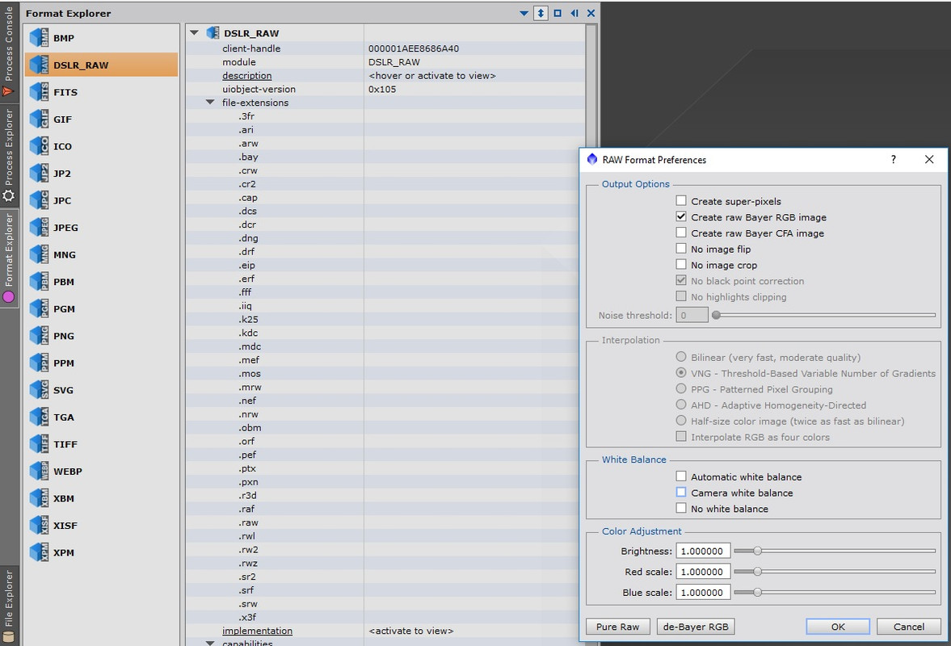This screenshot has height=646, width=951.
Task: Select the XBM format icon
Action: (40, 498)
